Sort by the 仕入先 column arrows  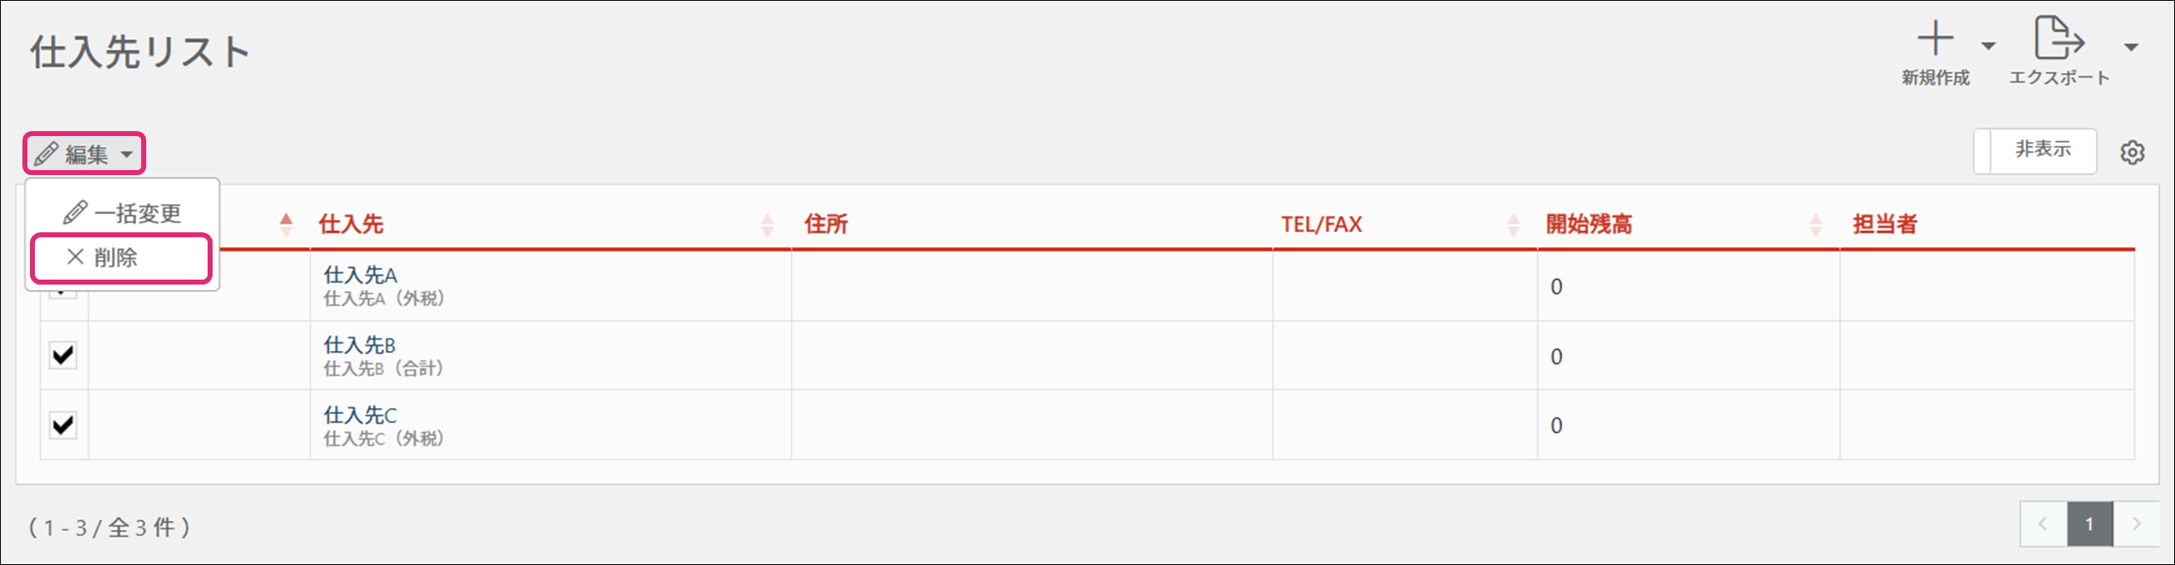767,224
